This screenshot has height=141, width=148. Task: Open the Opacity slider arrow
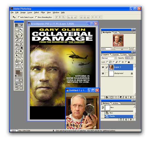coord(132,58)
